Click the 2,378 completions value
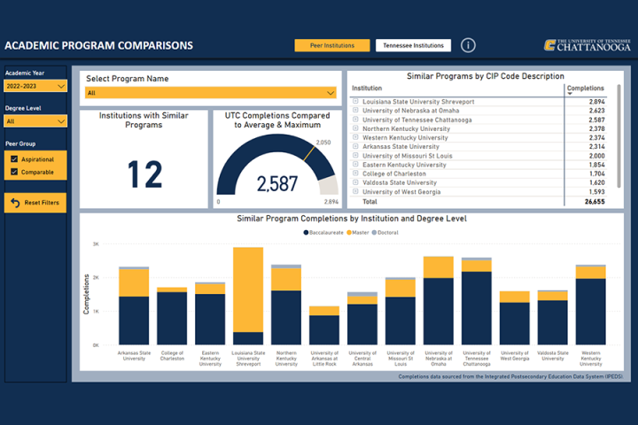This screenshot has height=425, width=638. (x=596, y=128)
